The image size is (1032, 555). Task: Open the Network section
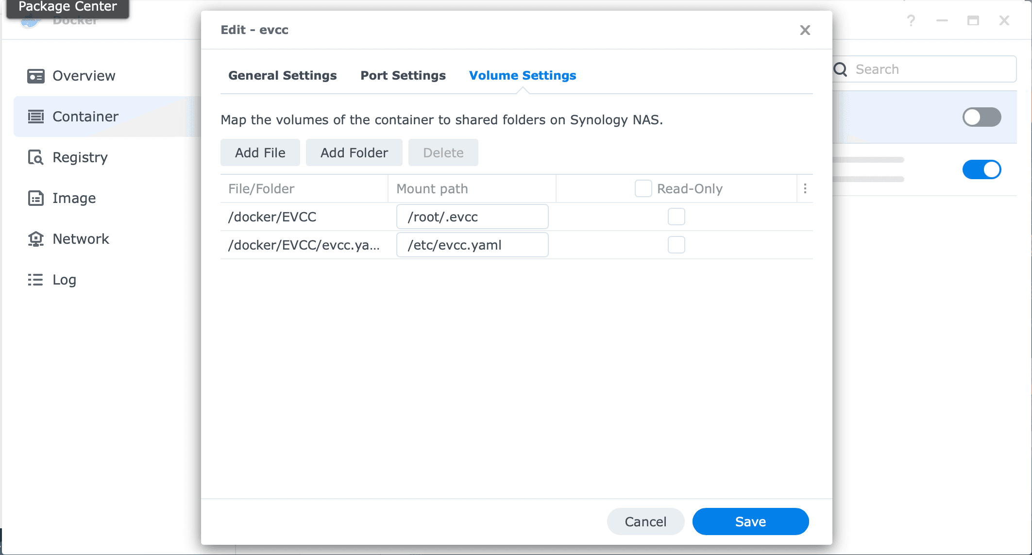81,238
